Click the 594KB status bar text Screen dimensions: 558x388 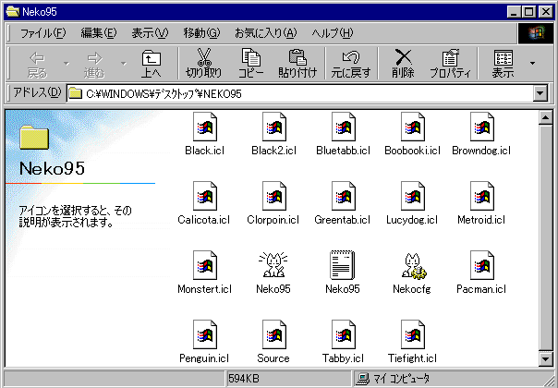244,379
